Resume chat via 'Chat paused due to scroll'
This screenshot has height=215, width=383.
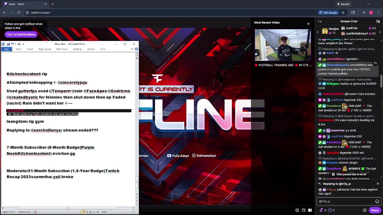pyautogui.click(x=349, y=174)
